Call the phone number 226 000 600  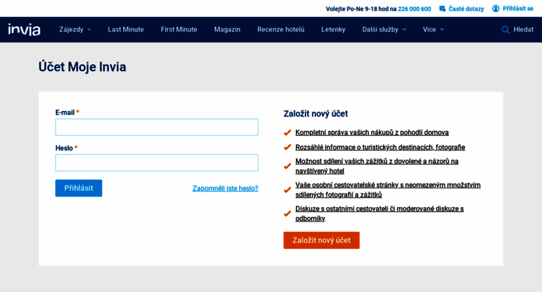pos(414,9)
